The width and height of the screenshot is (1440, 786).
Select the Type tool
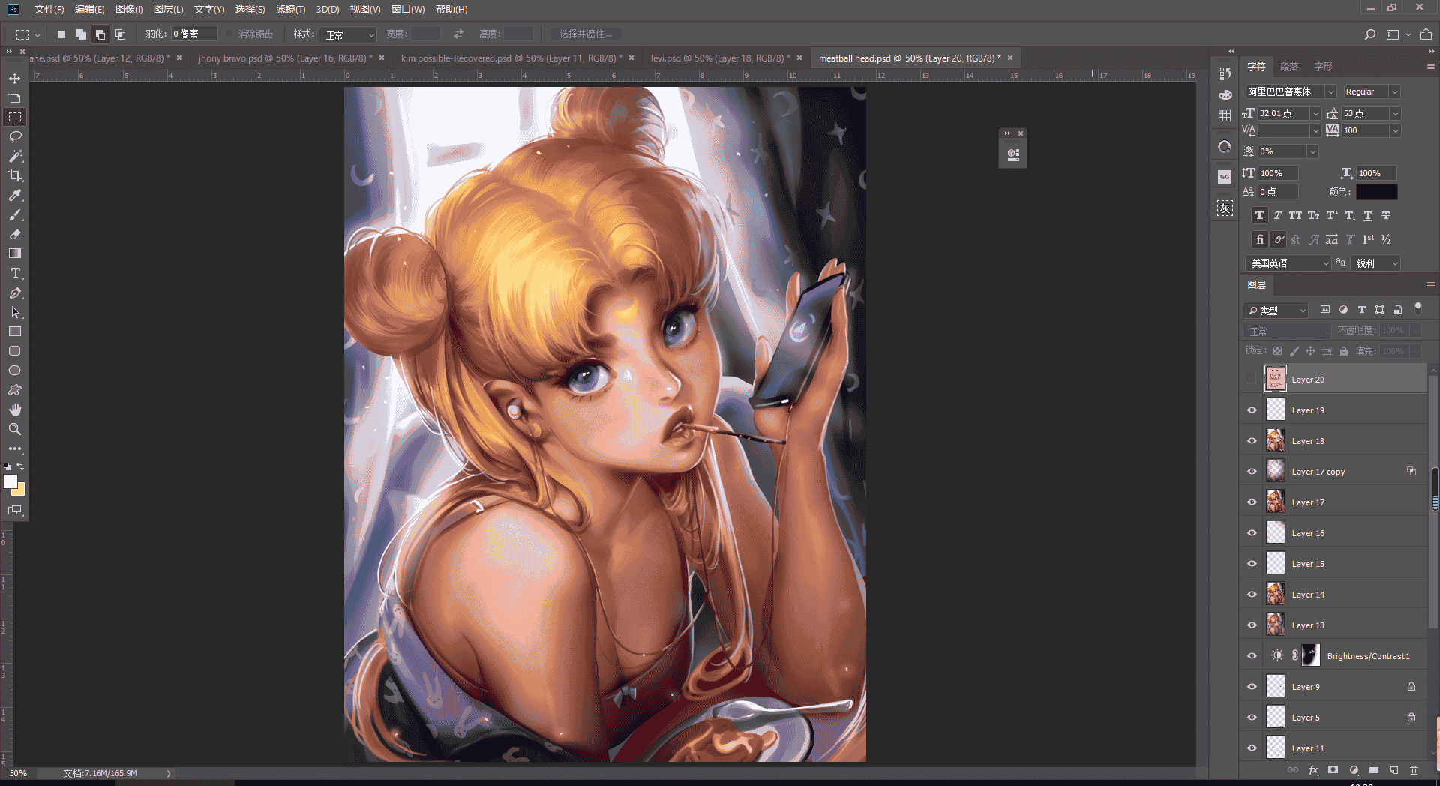15,273
